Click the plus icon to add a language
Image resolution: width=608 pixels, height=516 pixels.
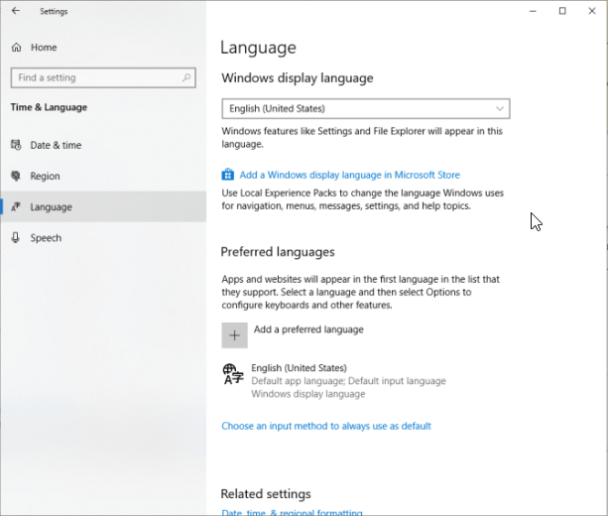235,335
